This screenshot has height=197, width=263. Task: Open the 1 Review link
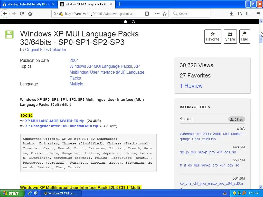coord(191,86)
